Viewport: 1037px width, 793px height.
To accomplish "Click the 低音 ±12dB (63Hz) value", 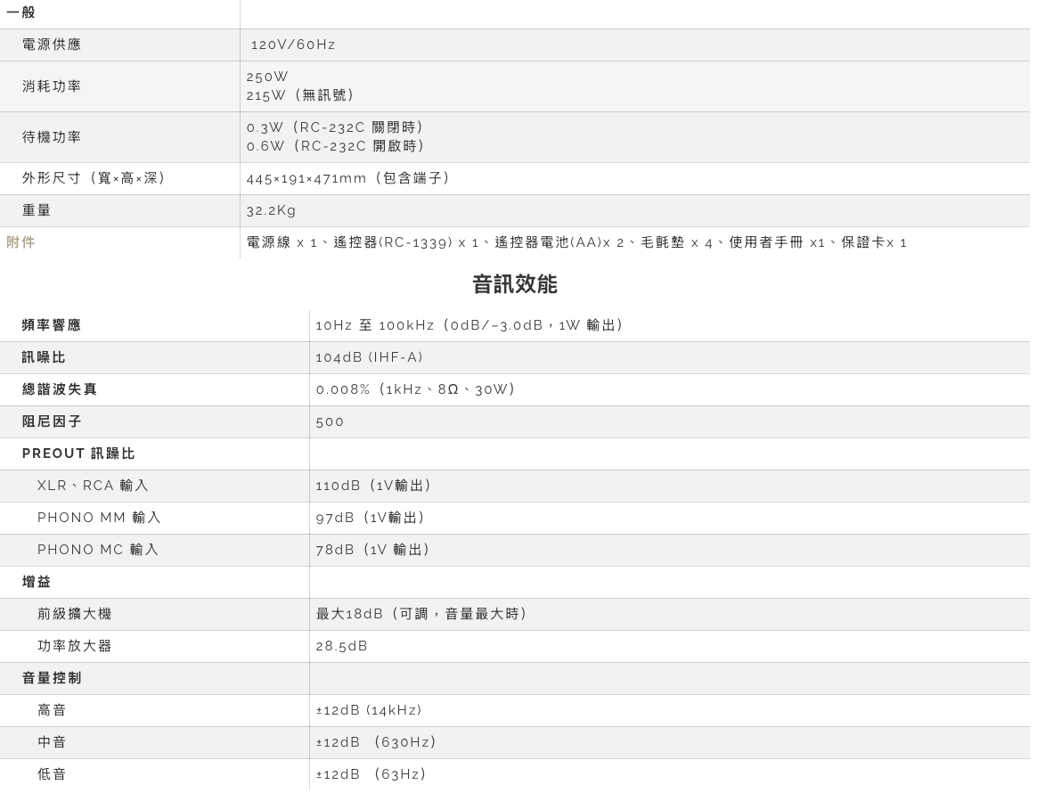I will [371, 774].
